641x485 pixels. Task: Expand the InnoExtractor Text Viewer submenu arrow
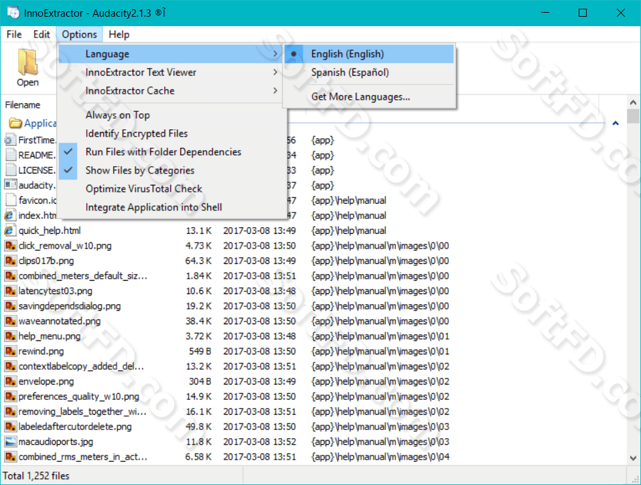(x=275, y=72)
